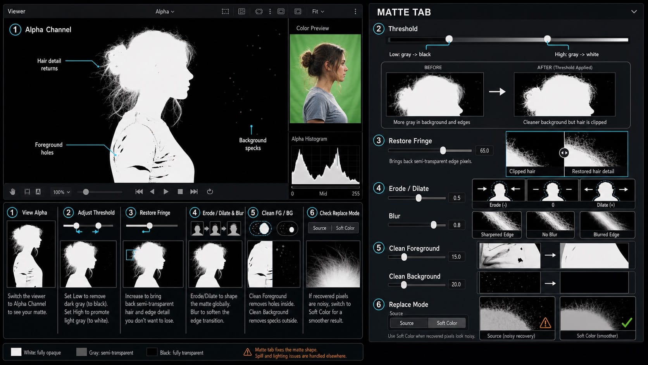Click the region marquee icon in viewer header
The height and width of the screenshot is (365, 648).
coord(225,12)
